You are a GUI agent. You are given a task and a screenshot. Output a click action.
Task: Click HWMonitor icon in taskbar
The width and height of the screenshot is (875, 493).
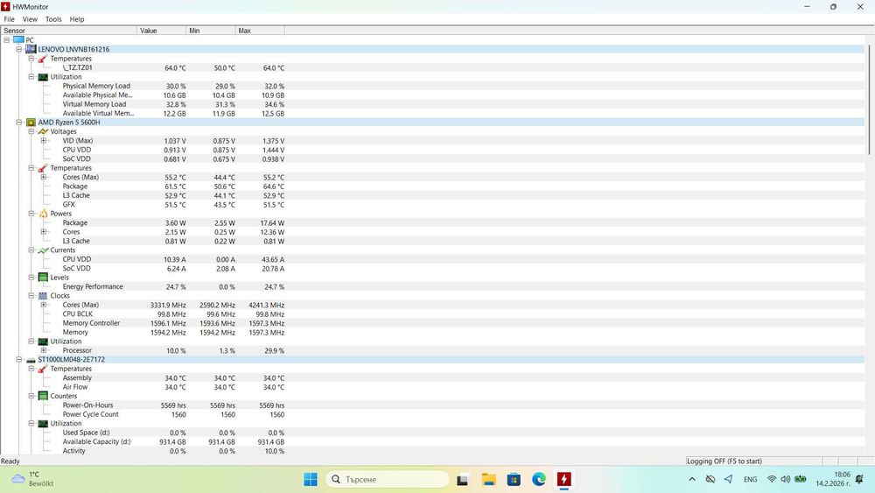pos(564,479)
